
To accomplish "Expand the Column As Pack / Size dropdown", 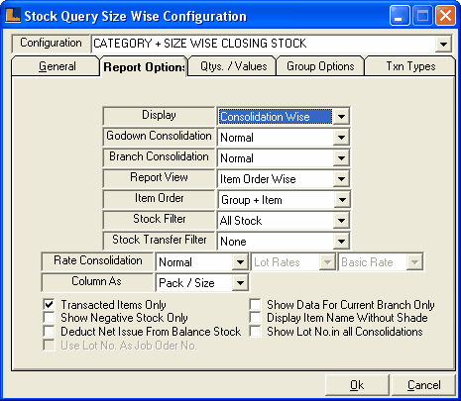I will pos(240,283).
